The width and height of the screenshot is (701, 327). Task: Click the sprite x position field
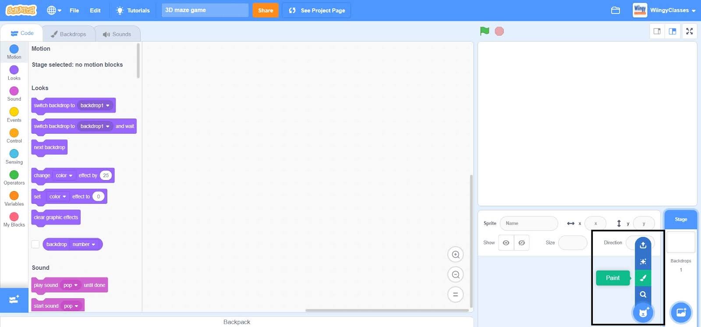point(595,223)
